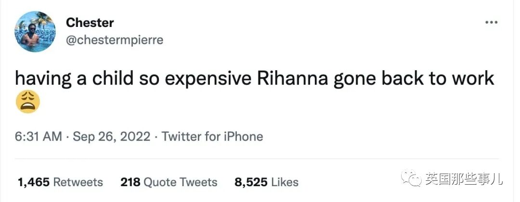
Task: Click the WeChat logo in the watermark
Action: 413,180
